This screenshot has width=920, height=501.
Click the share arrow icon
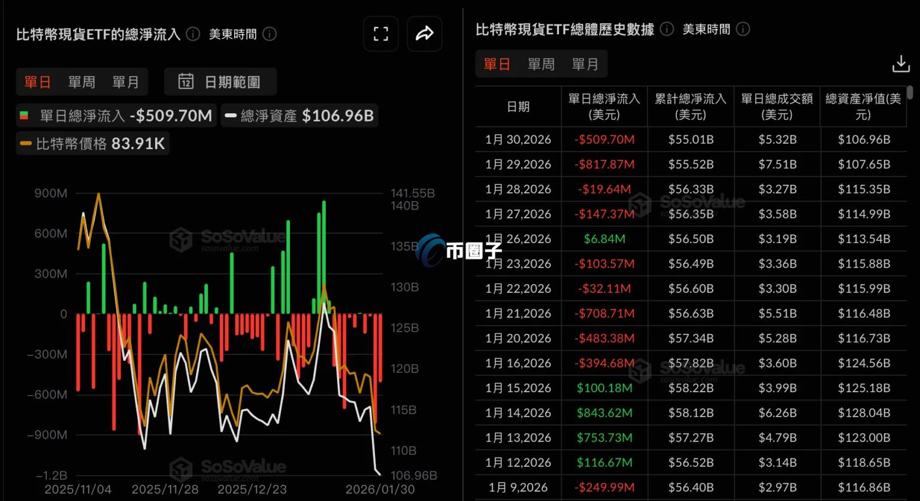click(425, 34)
